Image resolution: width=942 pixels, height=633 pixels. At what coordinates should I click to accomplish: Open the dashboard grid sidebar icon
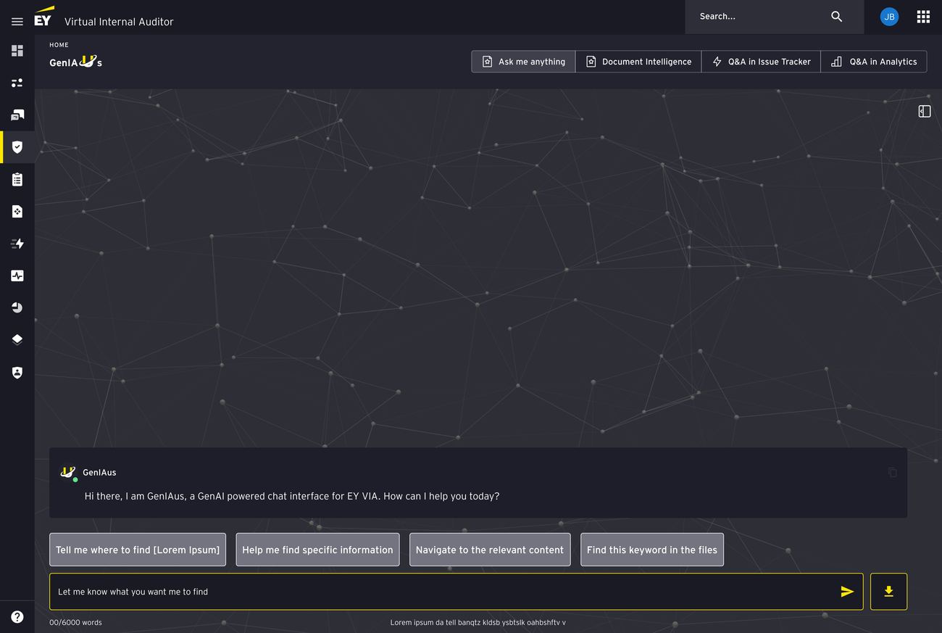[17, 51]
